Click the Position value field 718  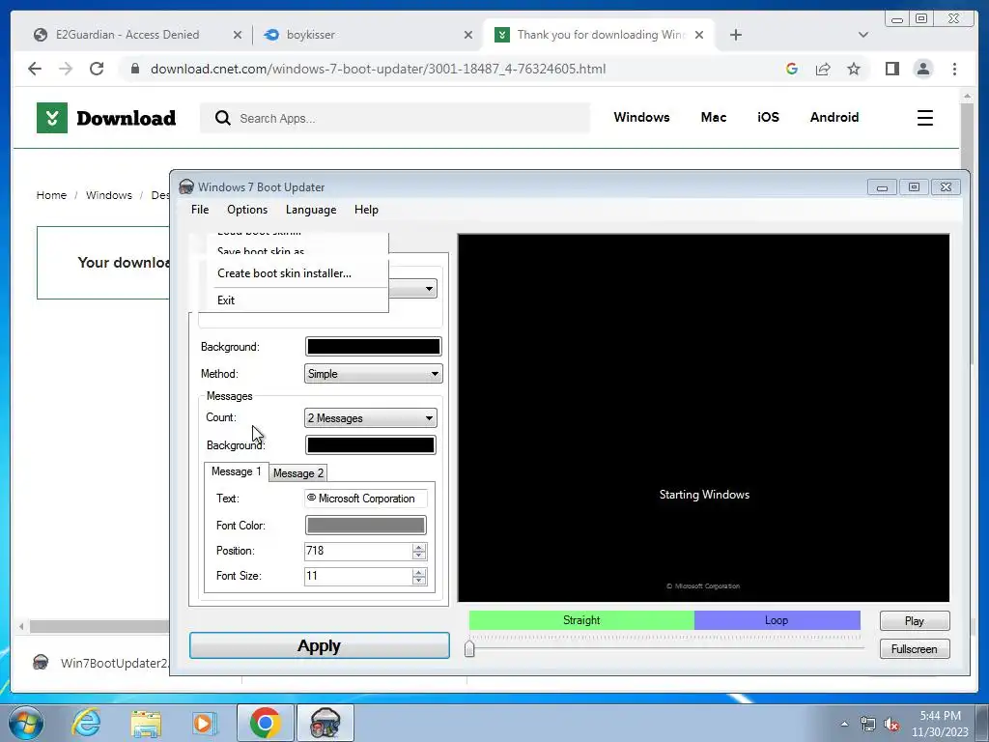[x=357, y=551]
